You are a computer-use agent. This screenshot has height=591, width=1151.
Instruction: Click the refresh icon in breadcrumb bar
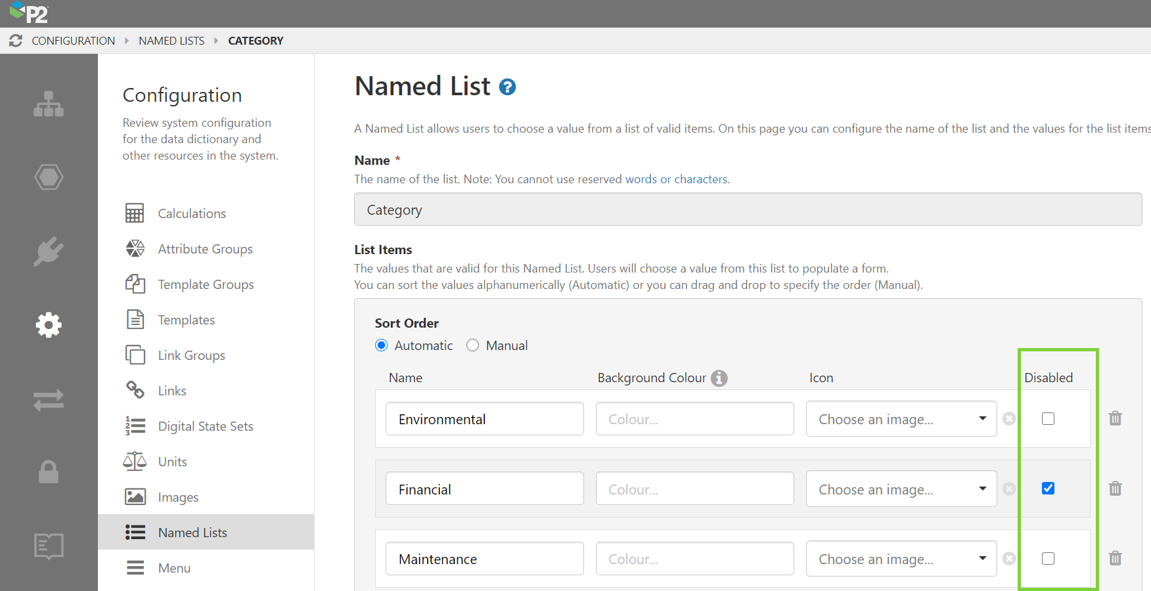point(16,41)
